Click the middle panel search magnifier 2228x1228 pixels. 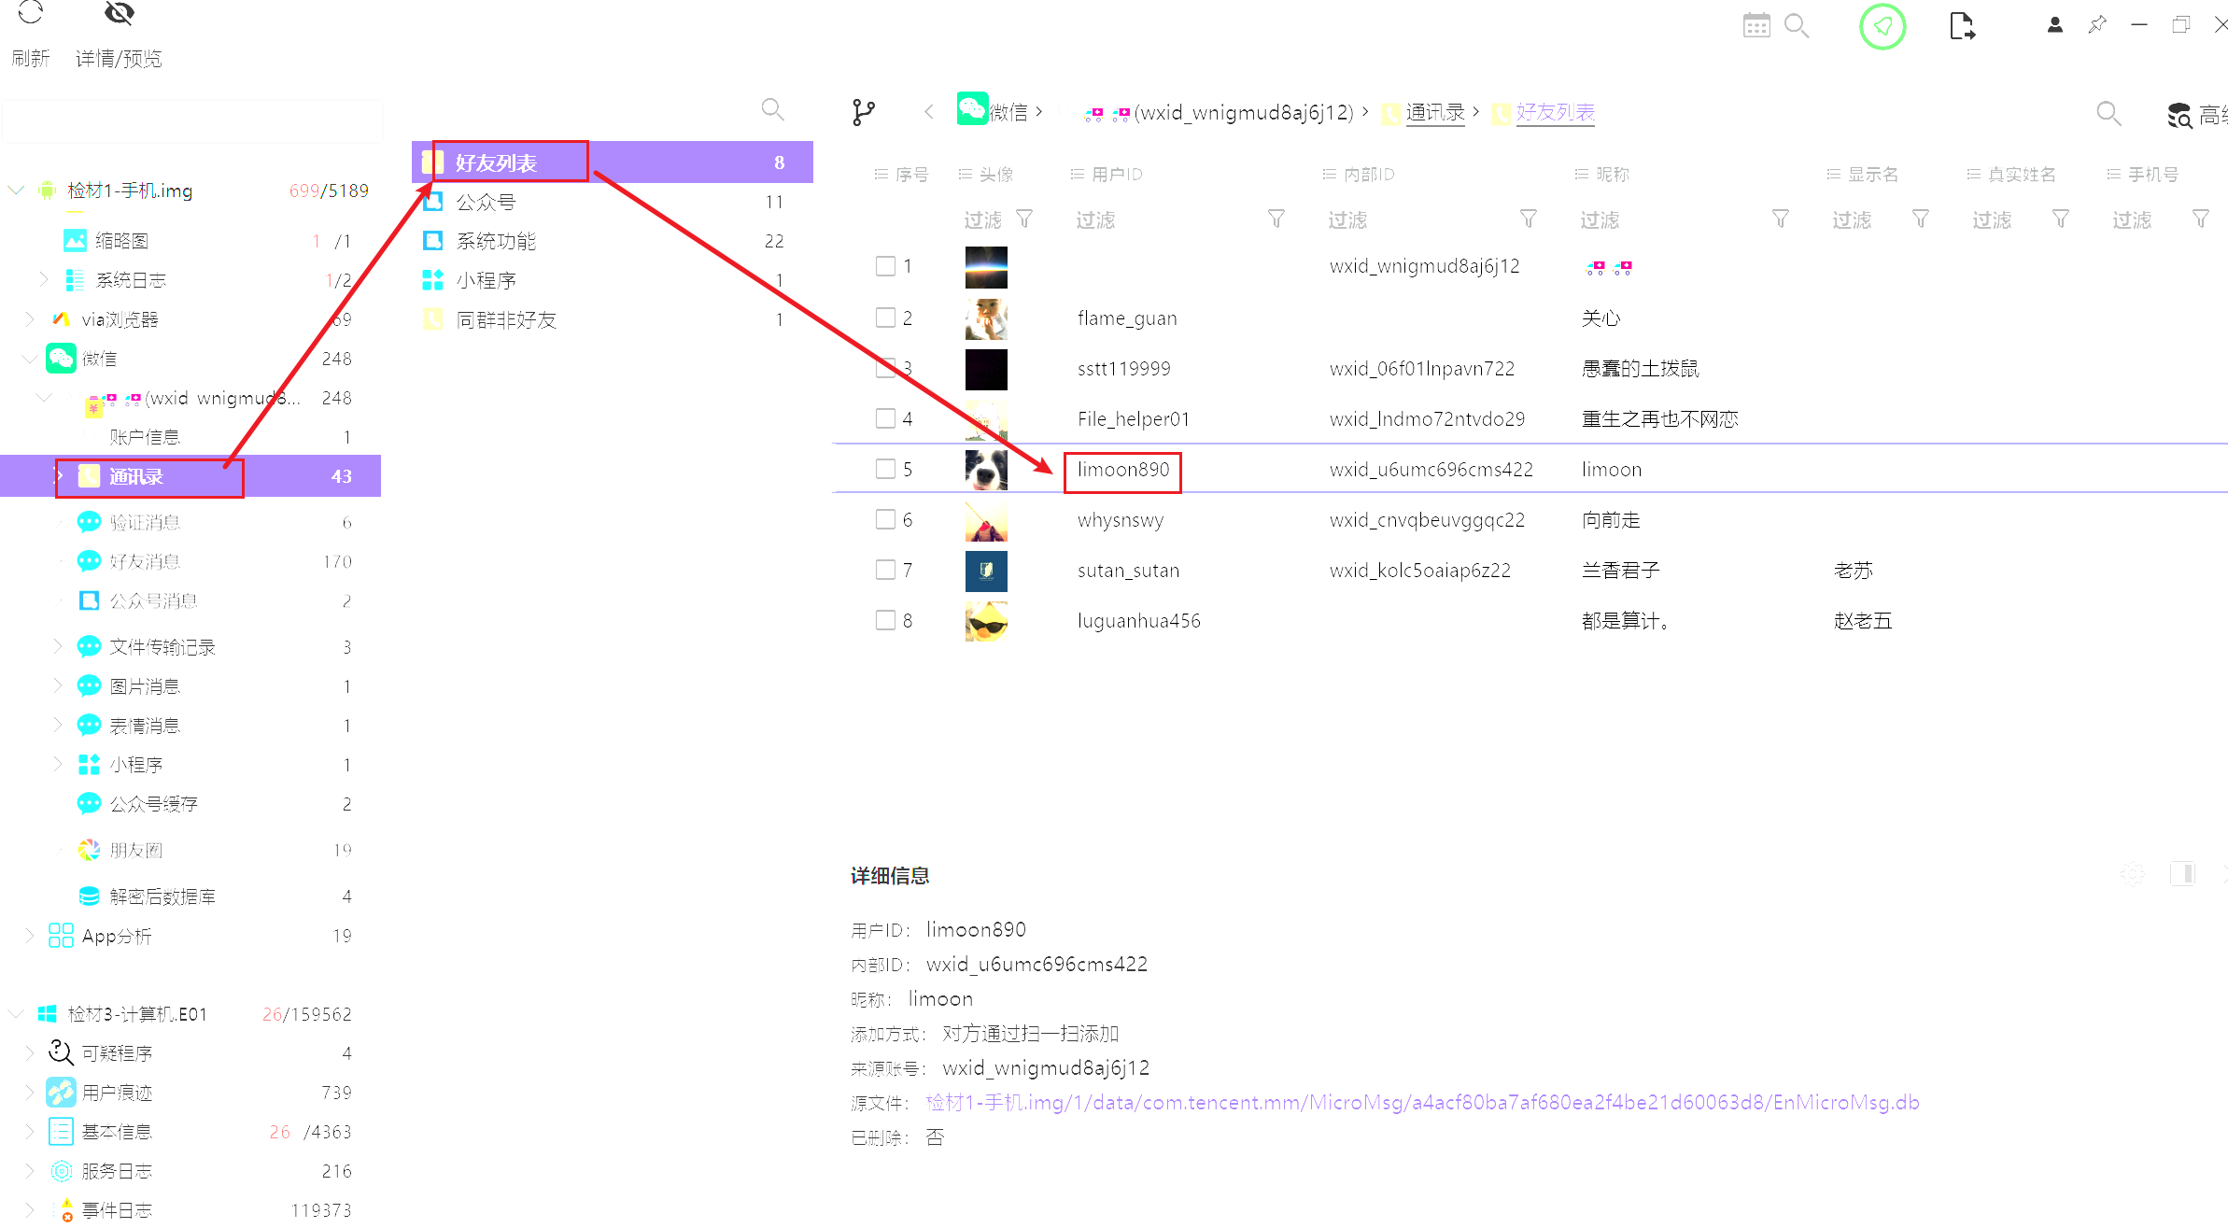coord(772,110)
